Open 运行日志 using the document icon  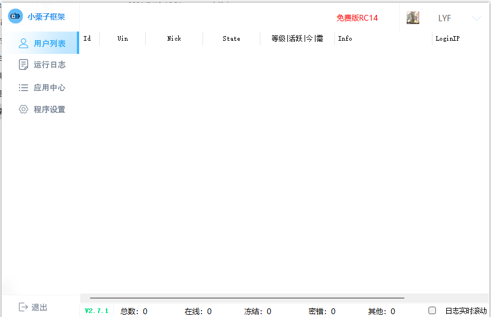click(24, 65)
